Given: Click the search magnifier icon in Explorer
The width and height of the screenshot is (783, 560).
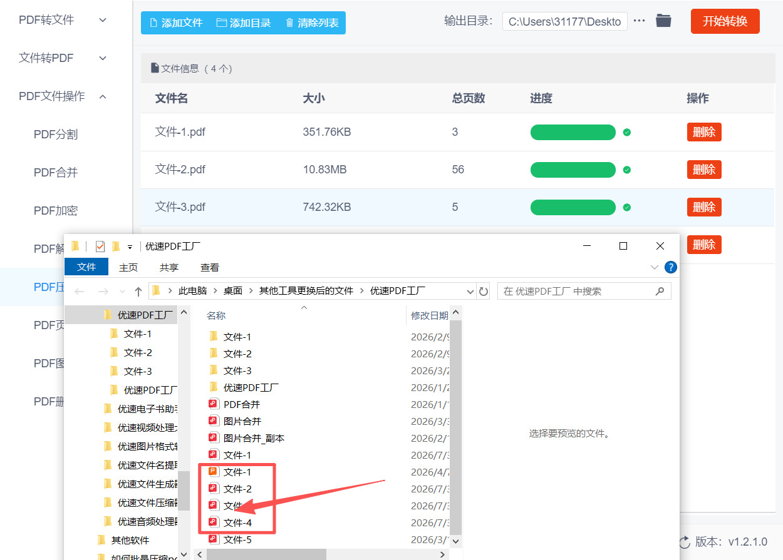Looking at the screenshot, I should tap(660, 291).
